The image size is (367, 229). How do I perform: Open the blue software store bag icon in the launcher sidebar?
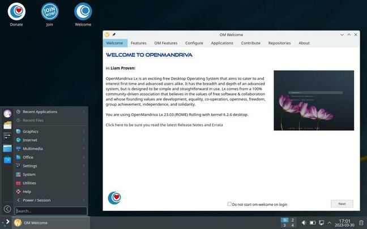tap(7, 160)
